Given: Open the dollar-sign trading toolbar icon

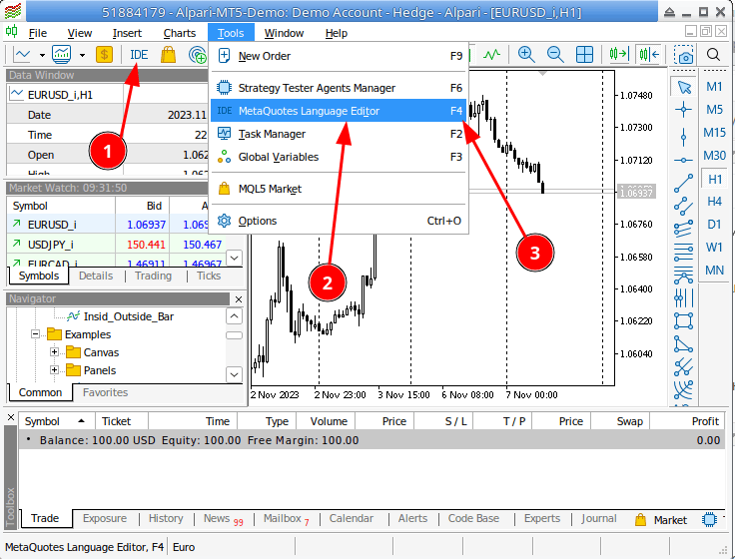Looking at the screenshot, I should pos(104,55).
